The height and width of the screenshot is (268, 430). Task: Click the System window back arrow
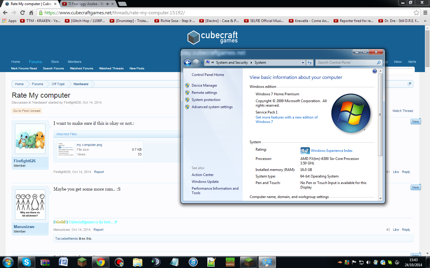[x=188, y=63]
